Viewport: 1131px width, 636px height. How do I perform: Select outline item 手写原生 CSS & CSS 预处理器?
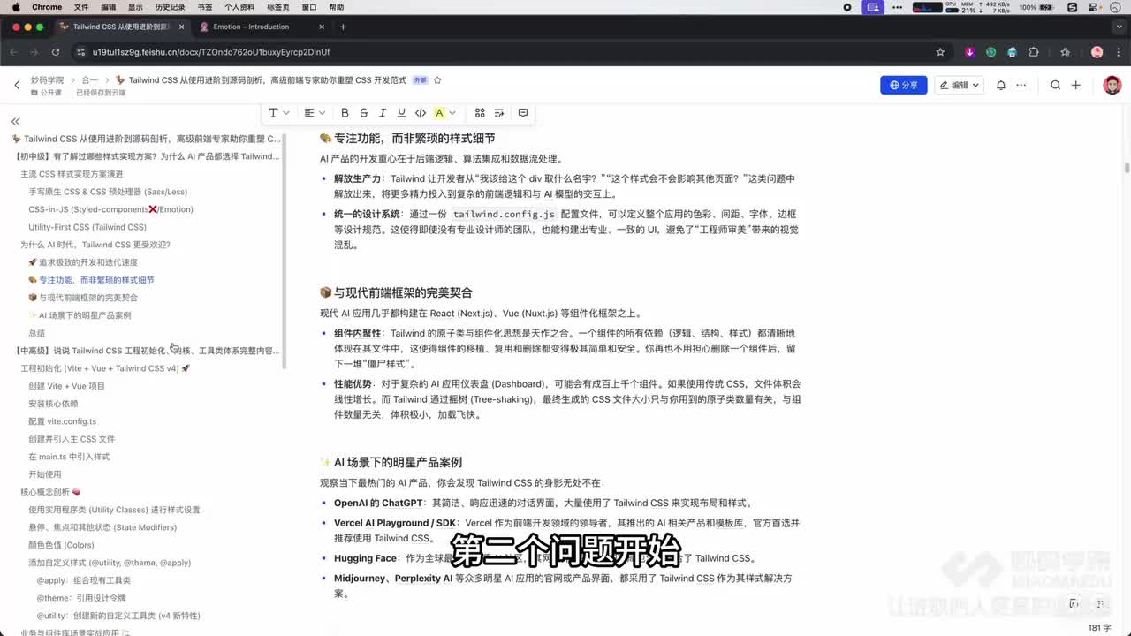tap(108, 192)
